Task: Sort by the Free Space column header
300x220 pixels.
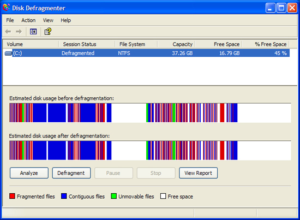Action: [219, 44]
